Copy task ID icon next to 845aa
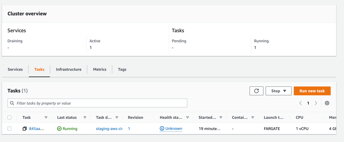The width and height of the screenshot is (344, 142). coord(25,129)
